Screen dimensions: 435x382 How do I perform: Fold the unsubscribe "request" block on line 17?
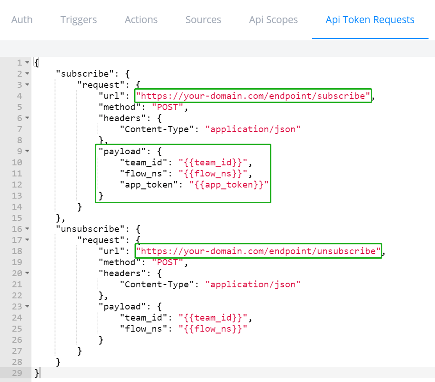27,240
